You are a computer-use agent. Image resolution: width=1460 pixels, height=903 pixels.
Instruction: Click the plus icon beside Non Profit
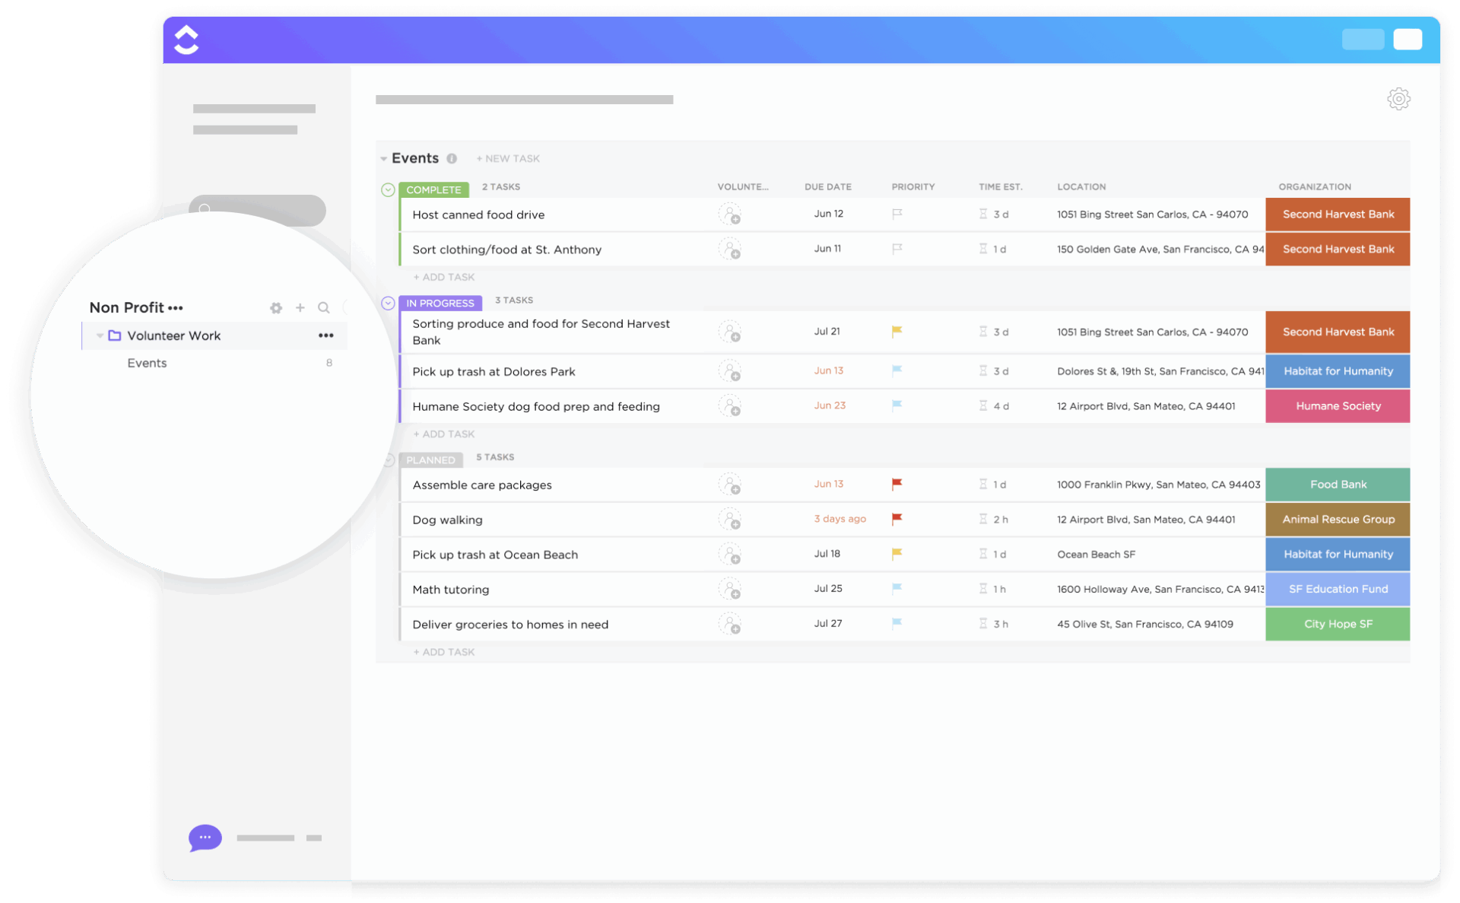[300, 308]
